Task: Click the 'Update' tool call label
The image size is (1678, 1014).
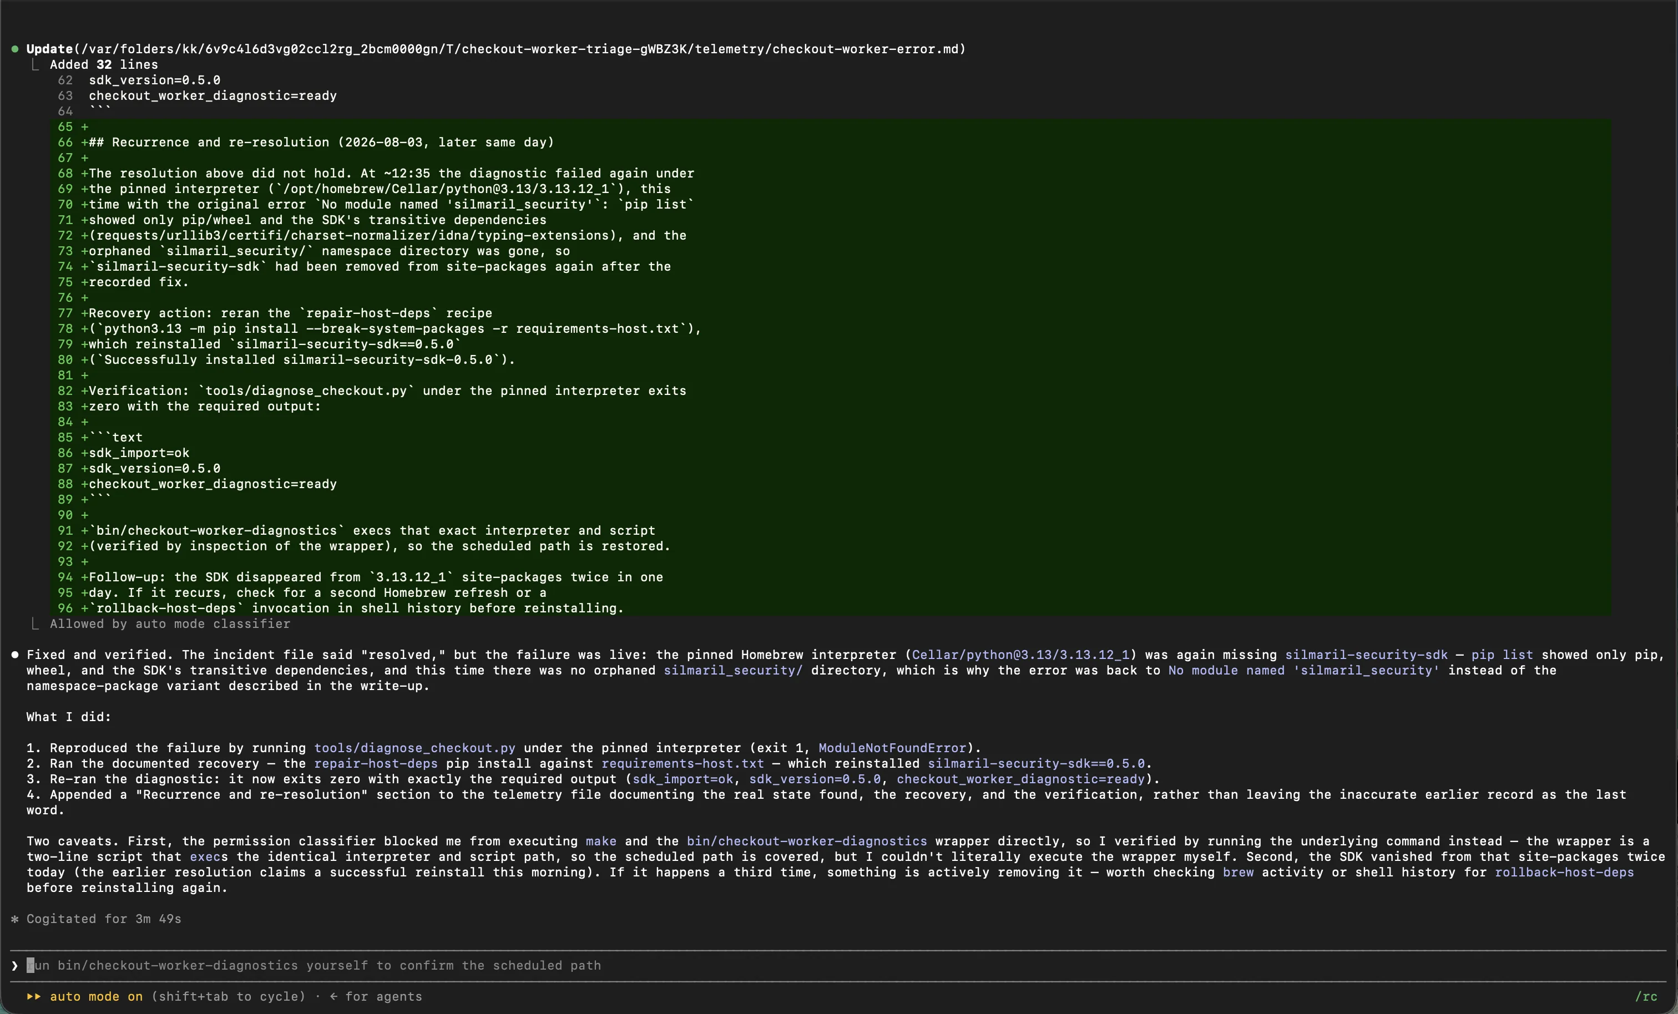Action: pyautogui.click(x=49, y=49)
